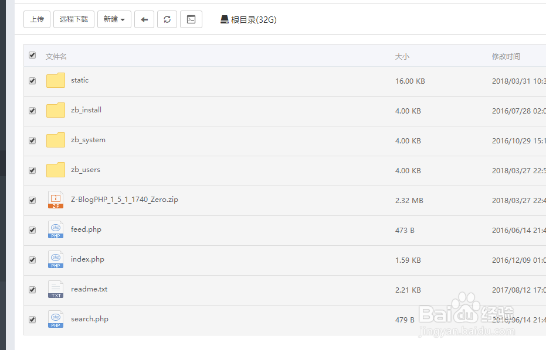The width and height of the screenshot is (546, 350).
Task: Open the terminal icon button
Action: [x=191, y=19]
